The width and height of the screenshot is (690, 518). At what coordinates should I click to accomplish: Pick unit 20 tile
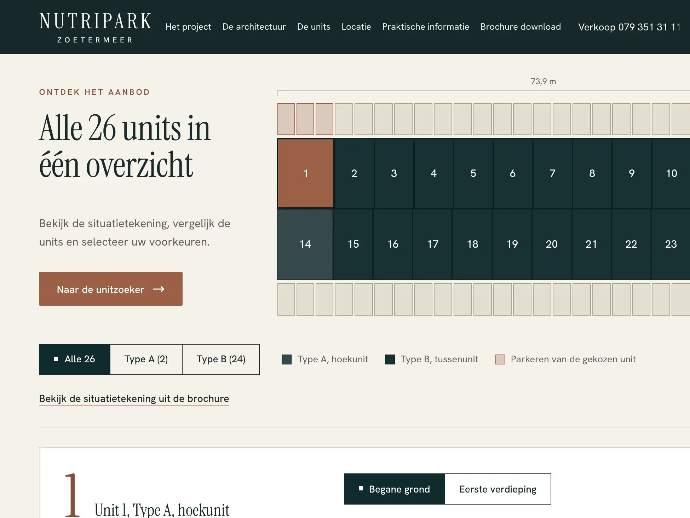coord(552,244)
